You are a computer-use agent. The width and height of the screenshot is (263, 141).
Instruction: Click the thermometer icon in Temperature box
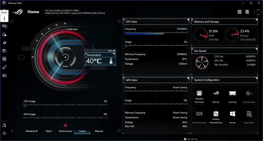tap(111, 61)
